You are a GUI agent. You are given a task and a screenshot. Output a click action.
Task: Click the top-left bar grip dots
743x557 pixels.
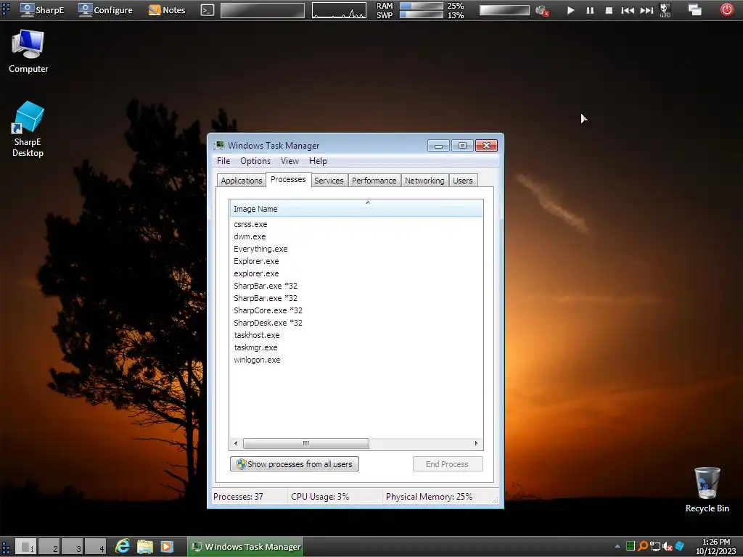tap(6, 9)
